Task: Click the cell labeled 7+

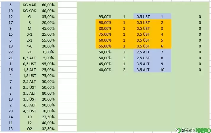Action: tap(30, 52)
